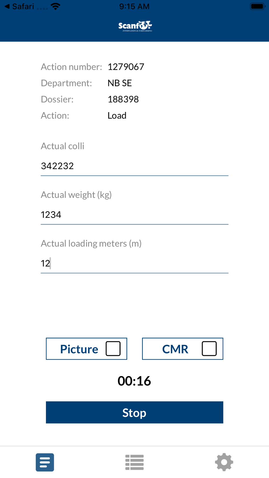The height and width of the screenshot is (478, 269).
Task: Tap the Scanfor logo in header
Action: (135, 26)
